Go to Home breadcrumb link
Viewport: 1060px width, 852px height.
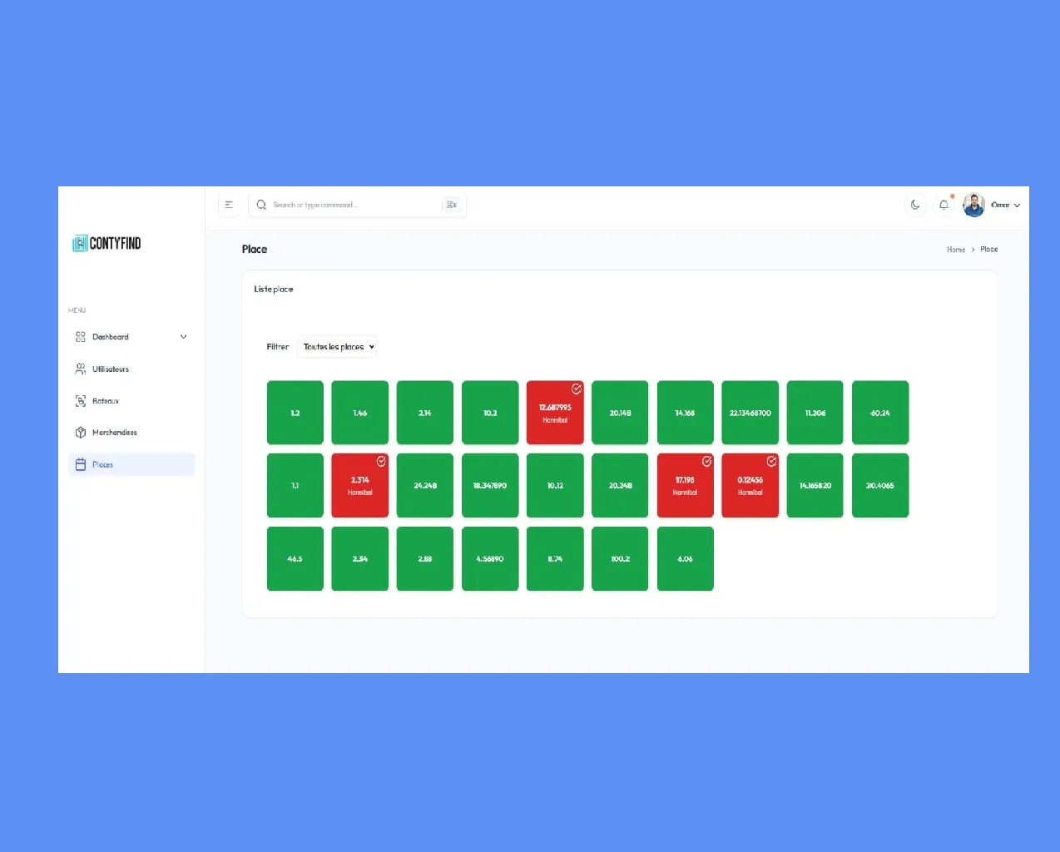click(x=955, y=250)
